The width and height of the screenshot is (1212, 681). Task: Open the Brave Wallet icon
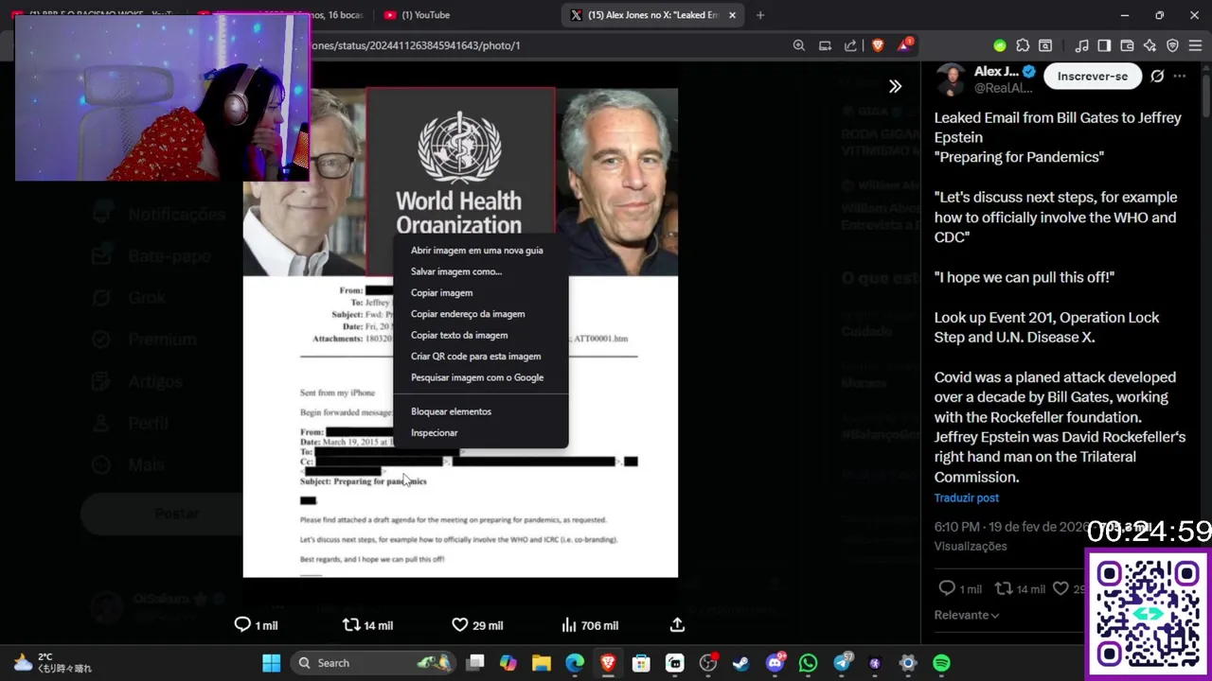(x=1127, y=45)
